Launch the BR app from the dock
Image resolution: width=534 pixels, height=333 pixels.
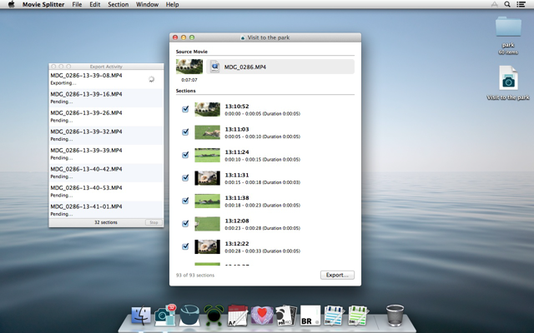[x=310, y=316]
